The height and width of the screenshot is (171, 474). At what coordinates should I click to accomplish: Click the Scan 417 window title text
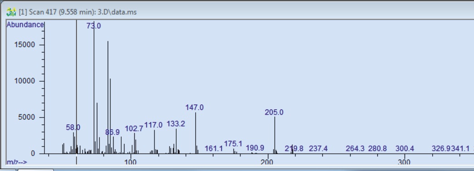78,12
